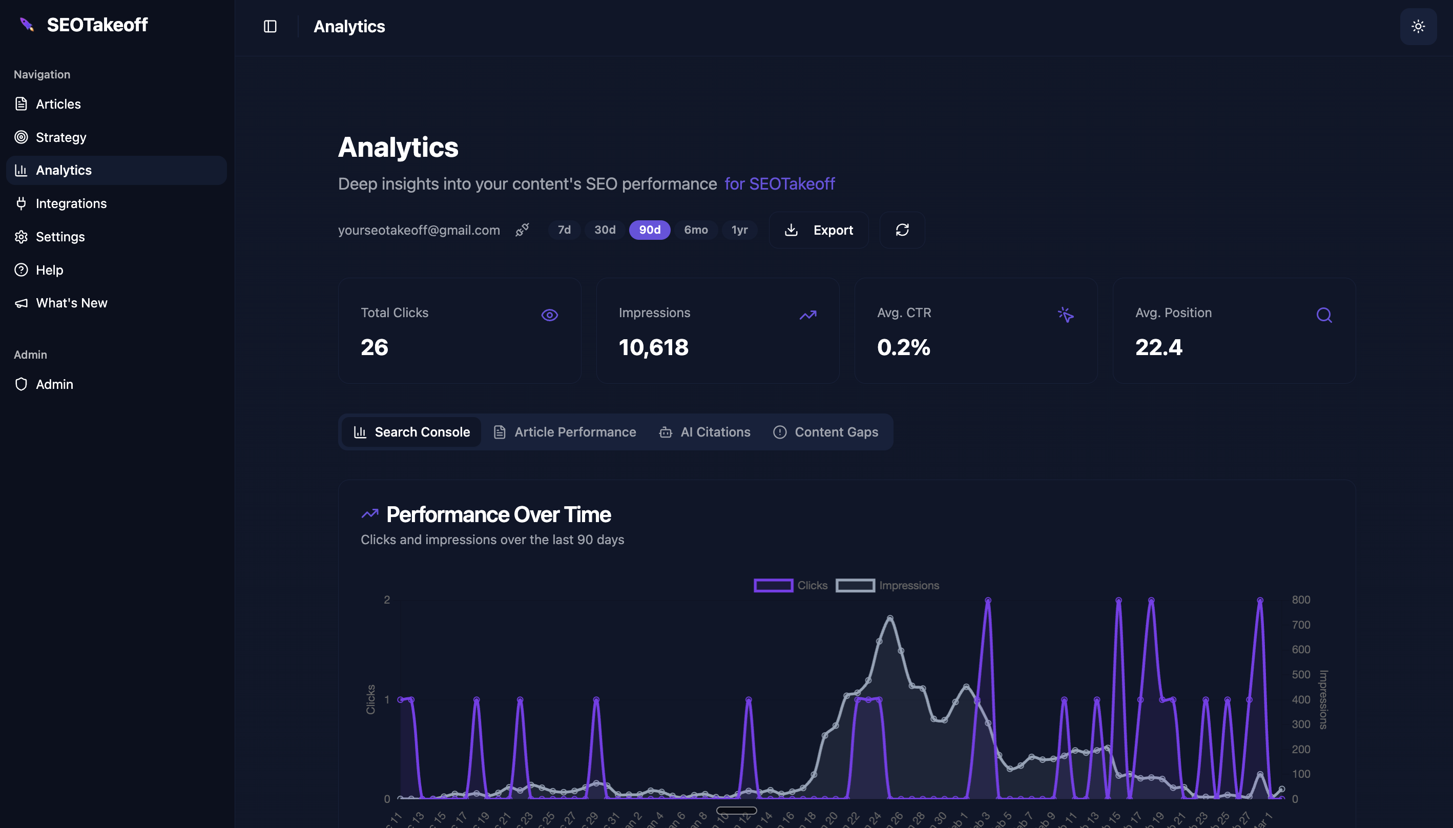Open Integrations in the sidebar
Image resolution: width=1453 pixels, height=828 pixels.
(x=71, y=203)
